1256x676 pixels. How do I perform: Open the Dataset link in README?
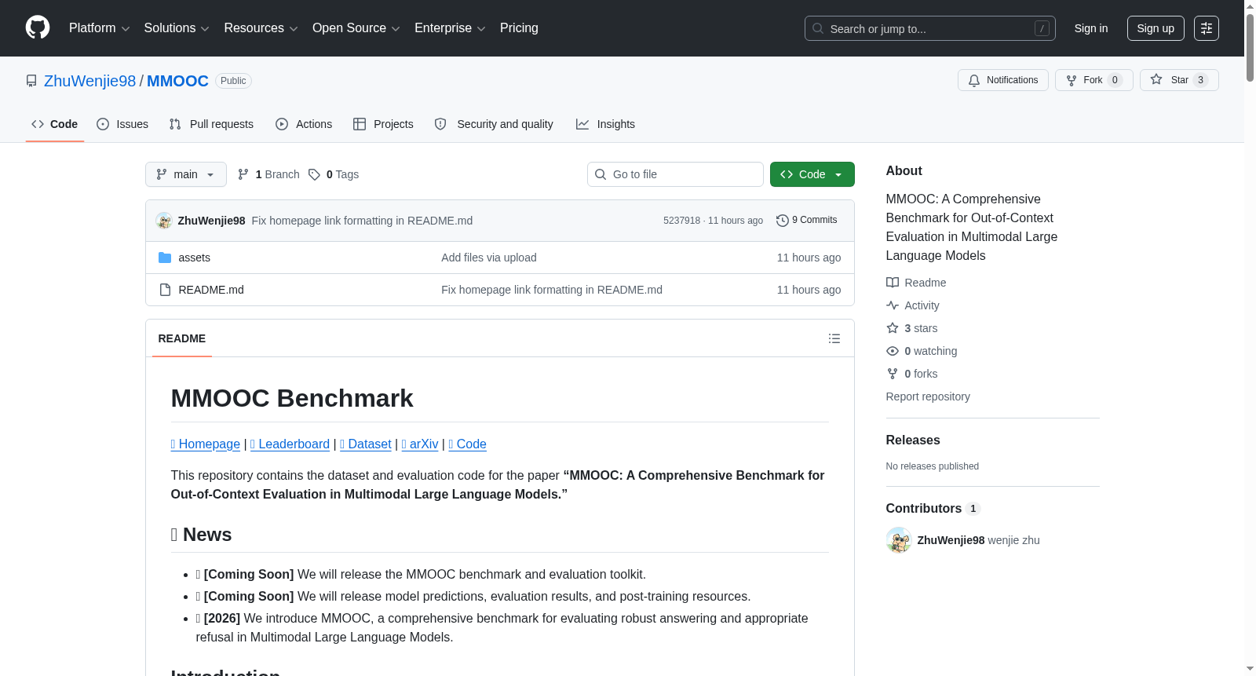point(366,444)
